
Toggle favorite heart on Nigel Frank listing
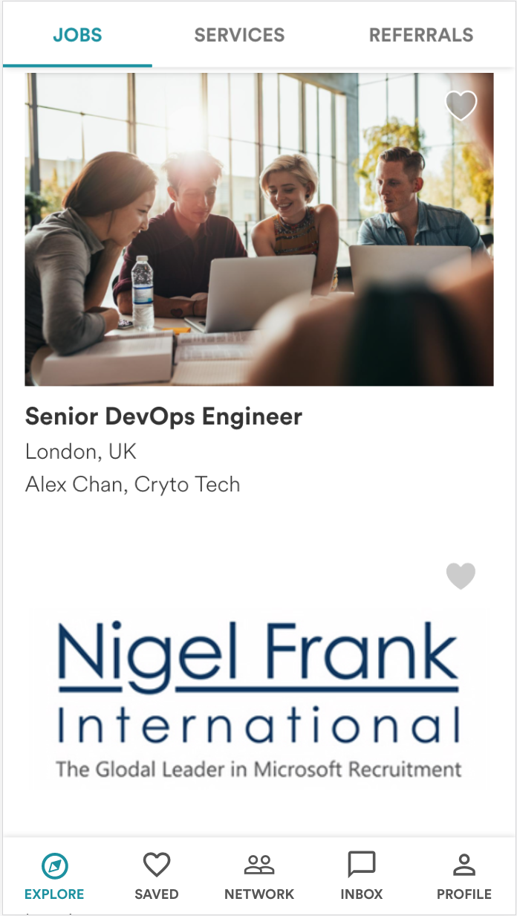tap(461, 576)
